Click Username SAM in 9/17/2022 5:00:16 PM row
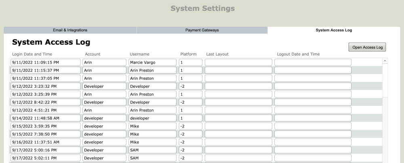 click(152, 150)
